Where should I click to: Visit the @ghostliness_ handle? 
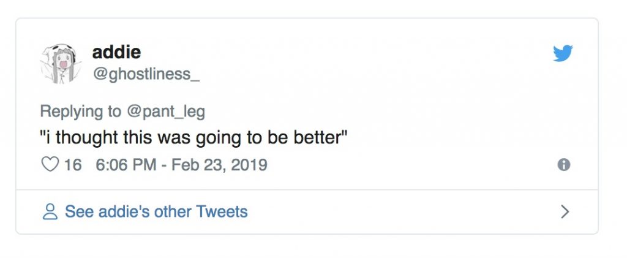pyautogui.click(x=145, y=74)
